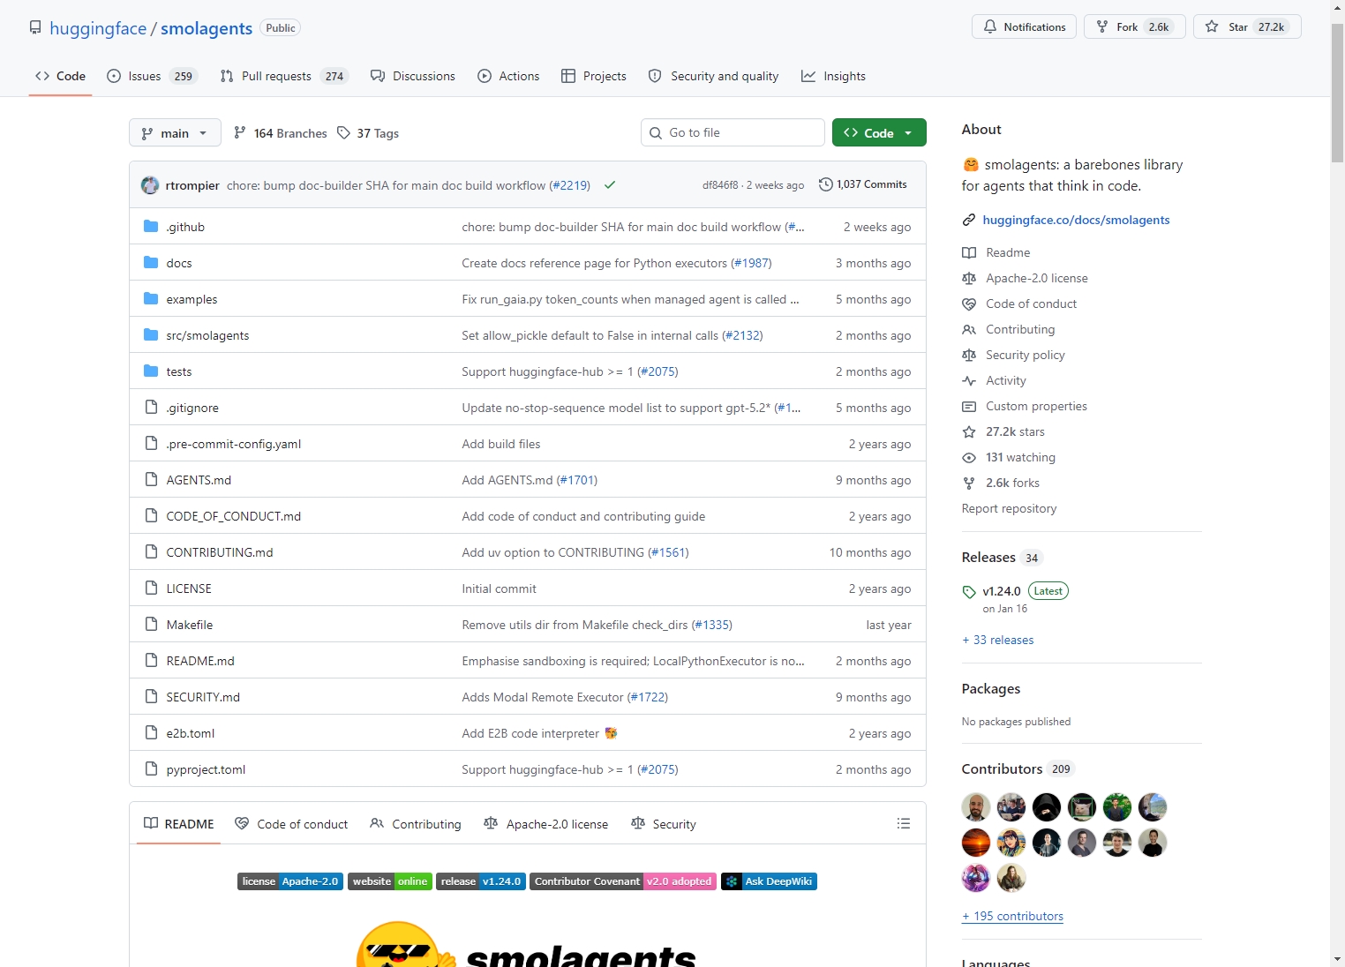Switch to Code of conduct README tab

291,824
